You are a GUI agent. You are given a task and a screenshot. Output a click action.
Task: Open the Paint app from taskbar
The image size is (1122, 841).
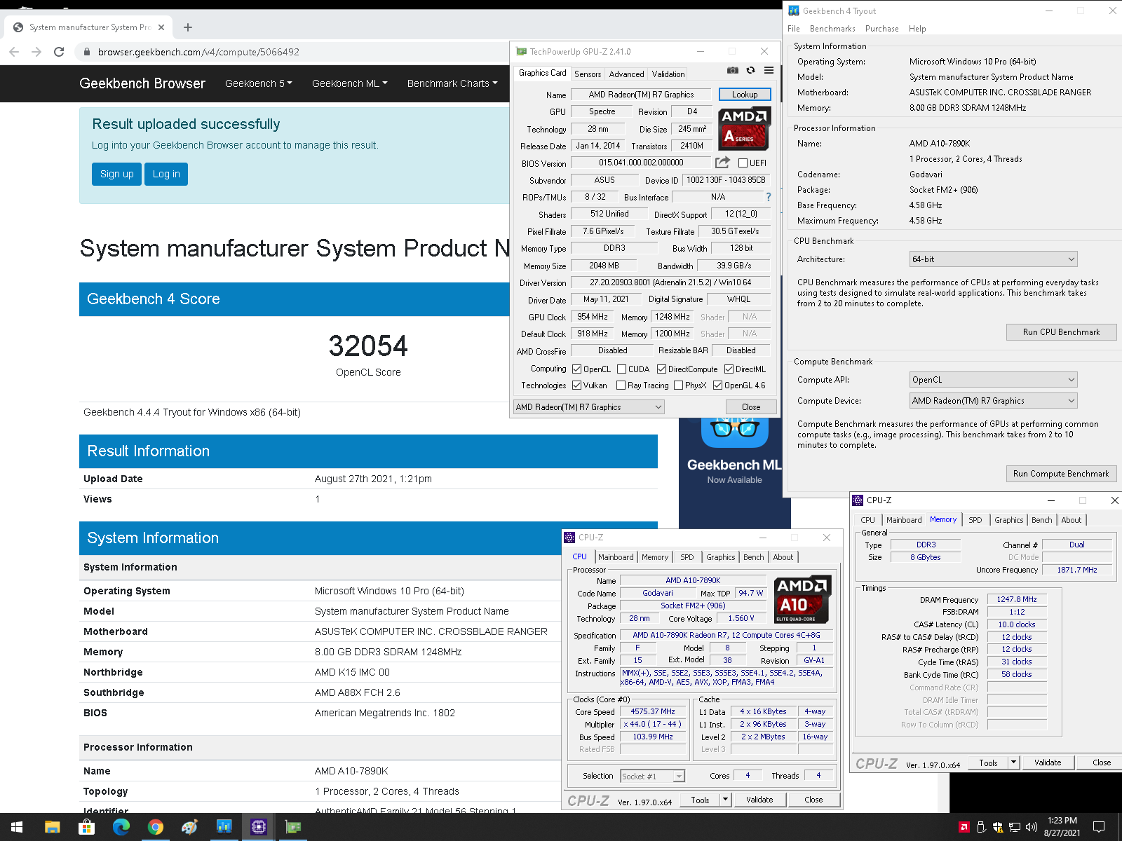(189, 827)
